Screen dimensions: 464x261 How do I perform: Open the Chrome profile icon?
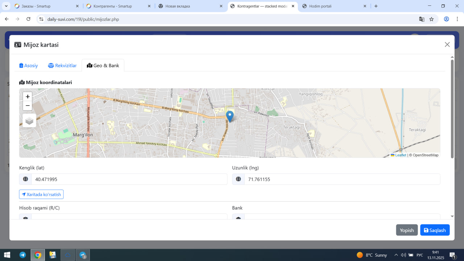coord(446,19)
